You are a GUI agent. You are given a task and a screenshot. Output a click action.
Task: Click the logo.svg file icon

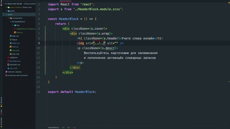pos(11,54)
